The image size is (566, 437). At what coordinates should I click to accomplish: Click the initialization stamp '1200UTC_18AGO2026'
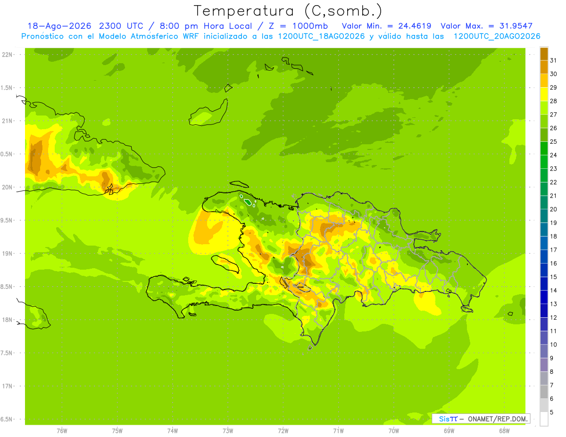321,36
